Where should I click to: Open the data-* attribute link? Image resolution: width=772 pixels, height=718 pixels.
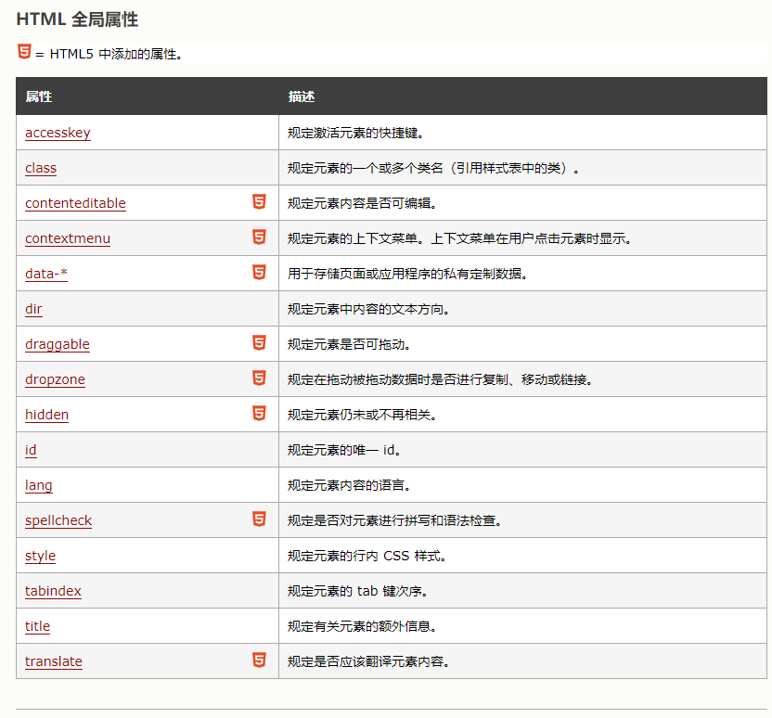point(46,274)
